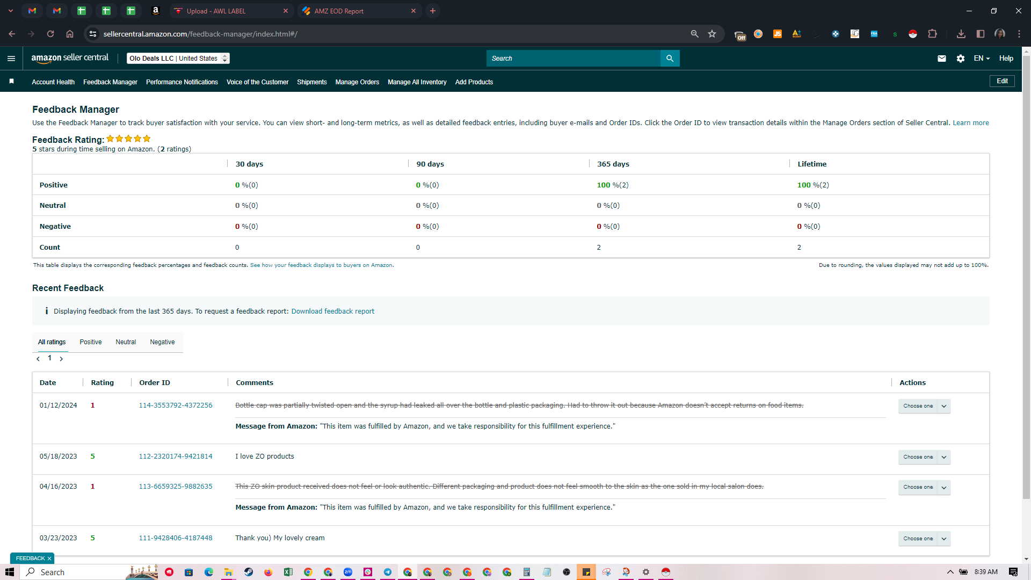Open browser zoom magnifier icon
This screenshot has width=1031, height=580.
click(694, 34)
